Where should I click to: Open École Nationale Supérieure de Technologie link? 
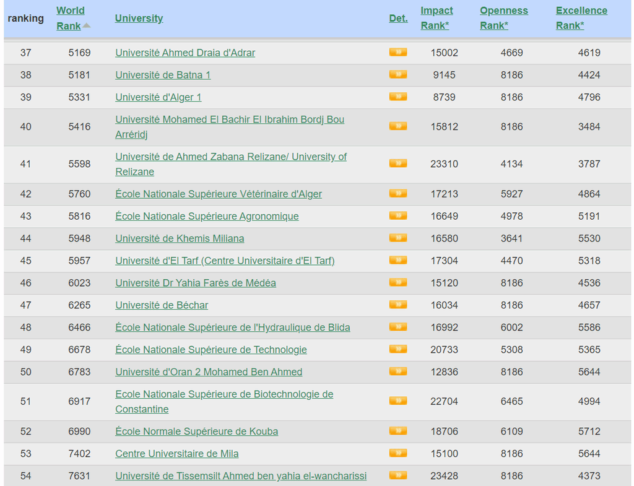(211, 350)
